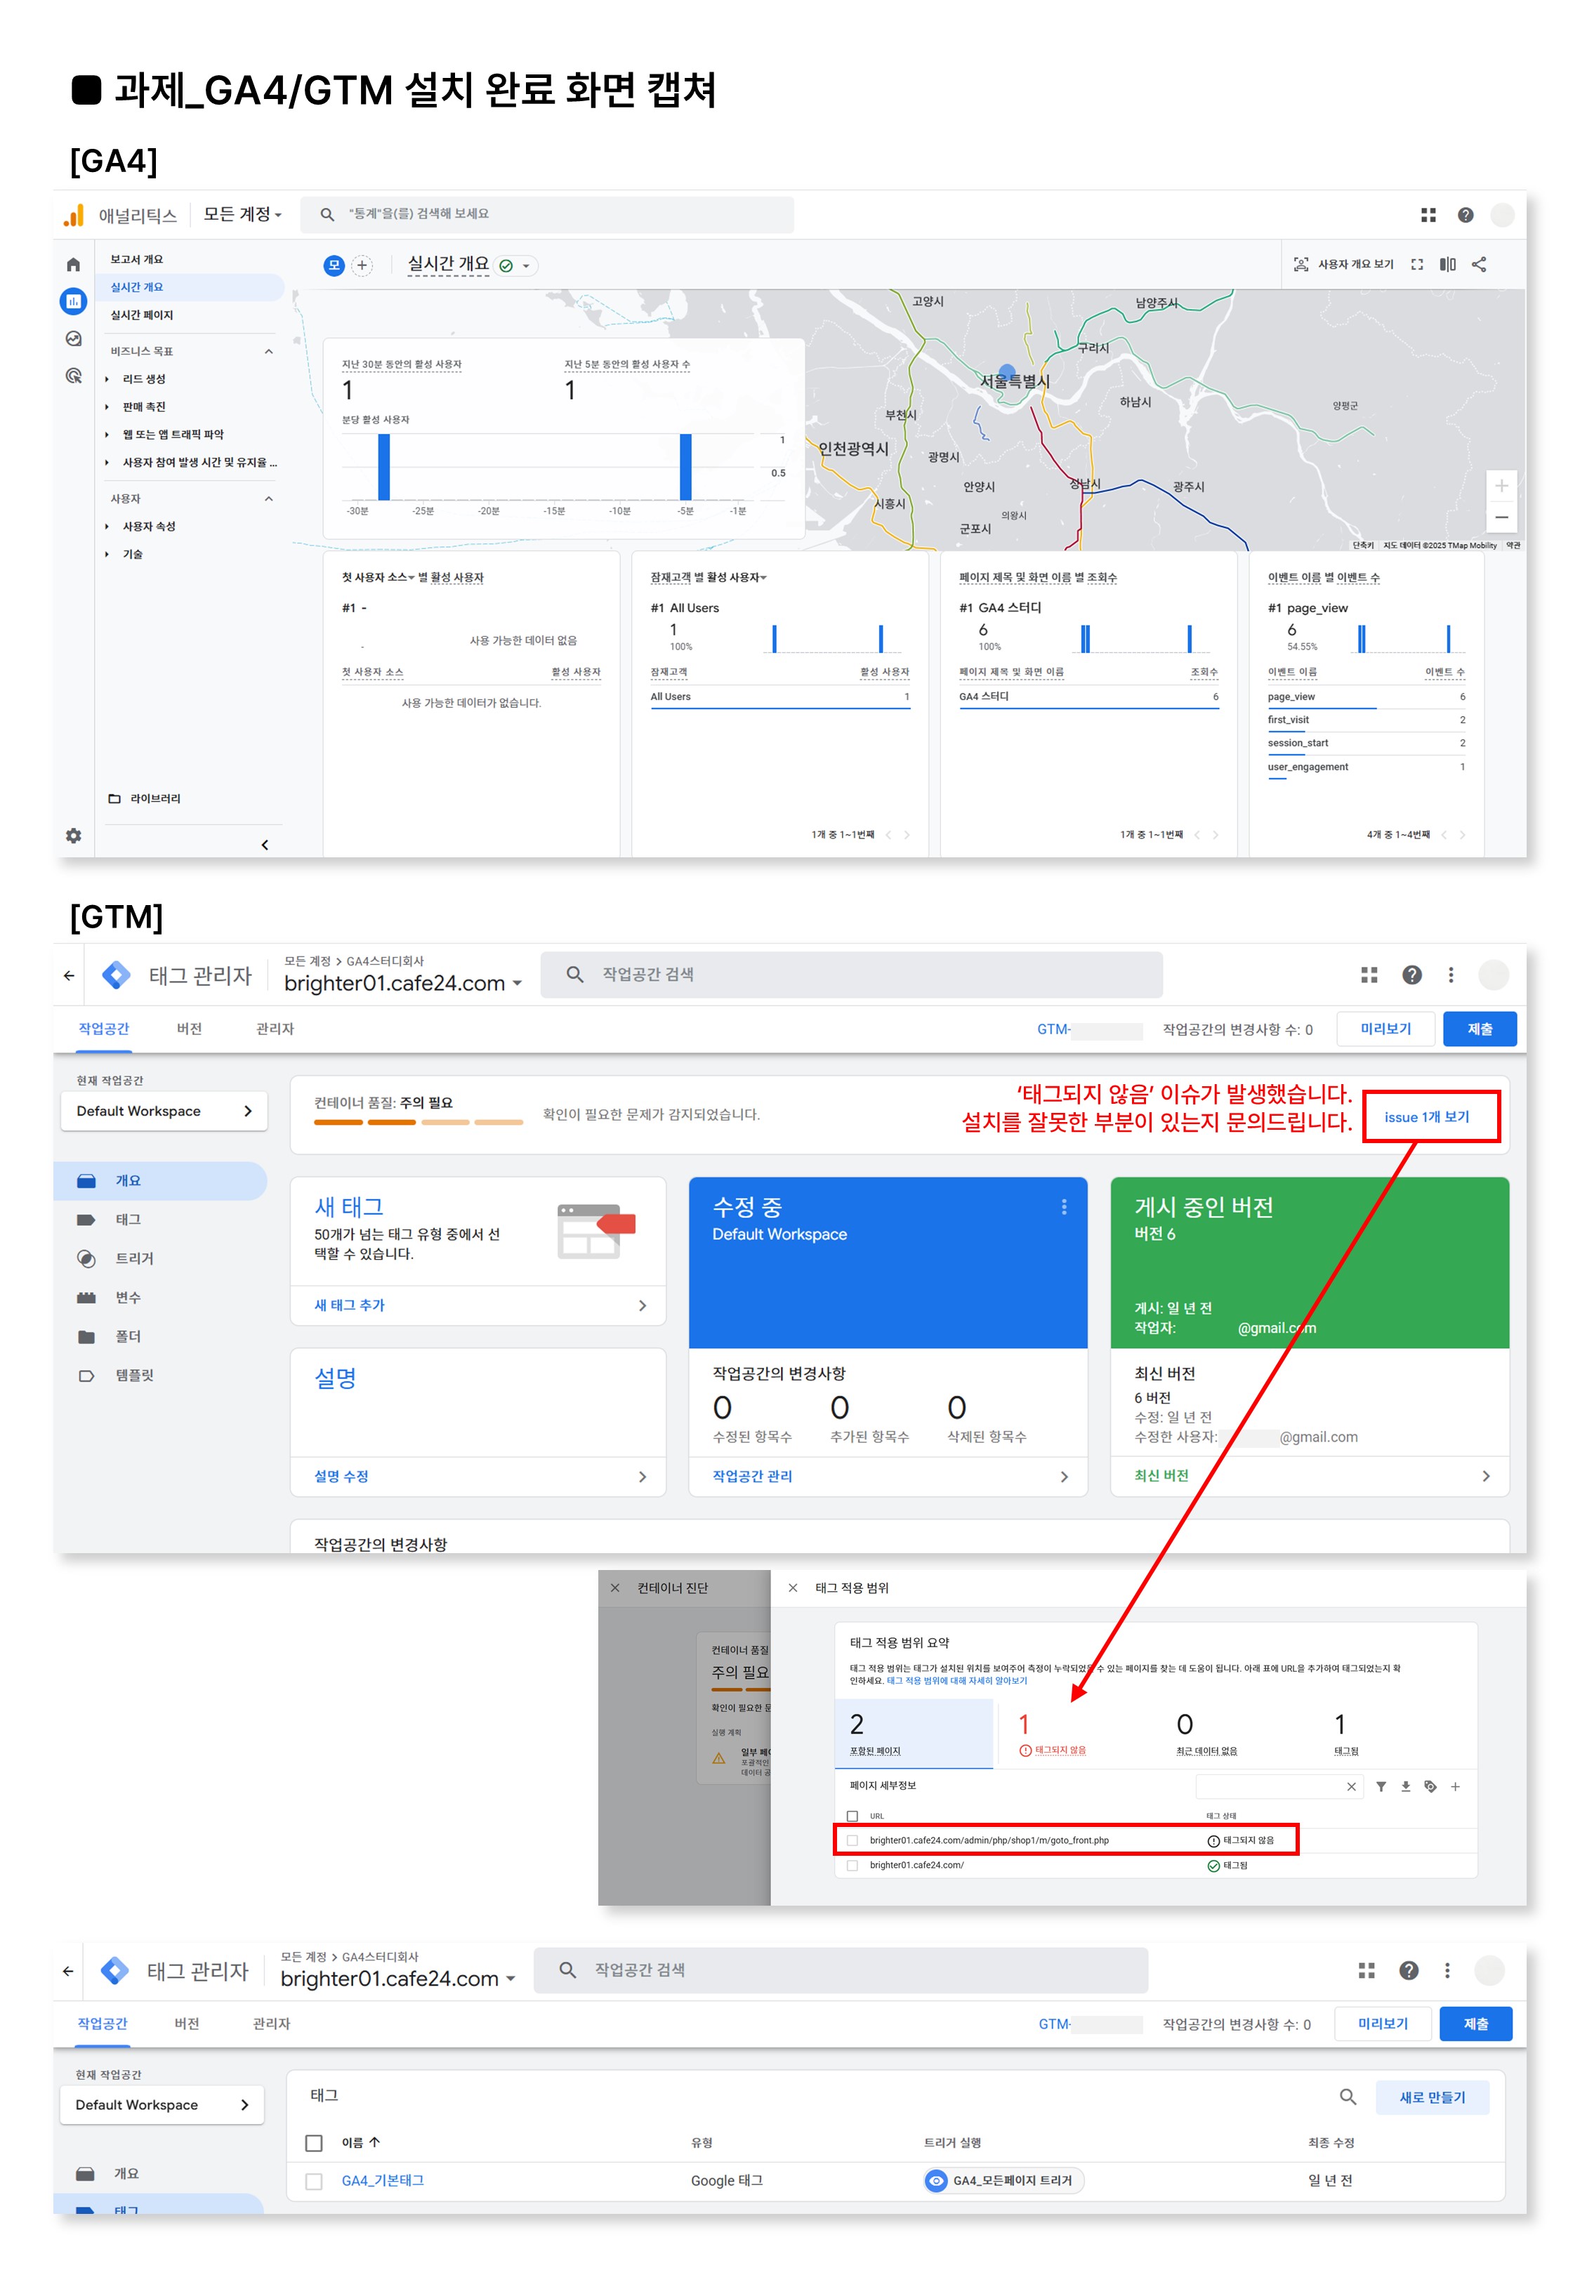Viewport: 1580px width, 2282px height.
Task: Toggle select-all checkbox in tag list header
Action: pyautogui.click(x=314, y=2142)
